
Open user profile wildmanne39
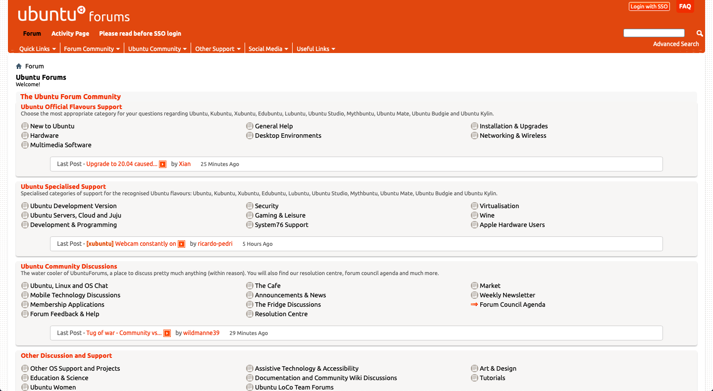201,333
